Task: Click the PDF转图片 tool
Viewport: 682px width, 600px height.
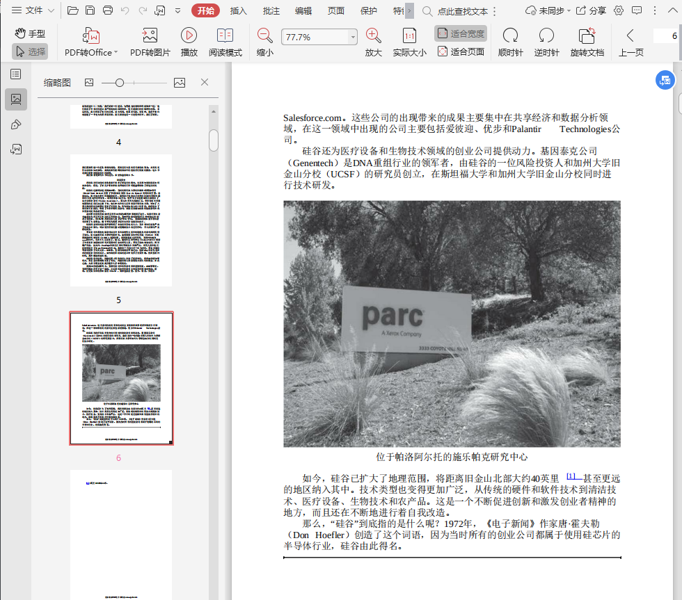Action: point(150,35)
